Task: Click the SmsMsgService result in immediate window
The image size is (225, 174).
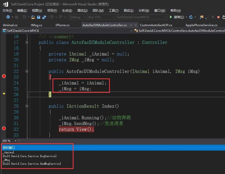Action: [x=32, y=164]
